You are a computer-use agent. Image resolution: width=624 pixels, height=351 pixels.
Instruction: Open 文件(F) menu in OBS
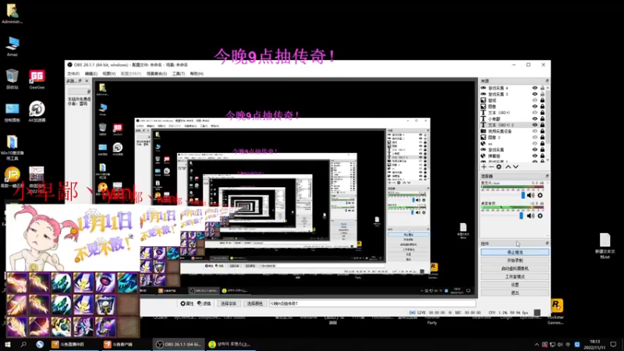73,73
